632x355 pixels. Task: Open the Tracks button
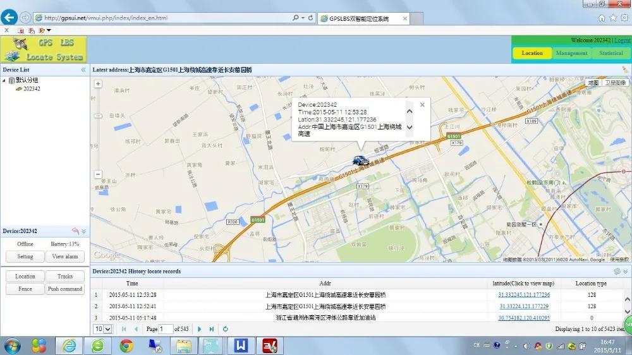pyautogui.click(x=65, y=277)
